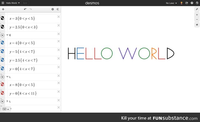Open the help question mark icon
Screen dimensions: 200x122
(192, 3)
